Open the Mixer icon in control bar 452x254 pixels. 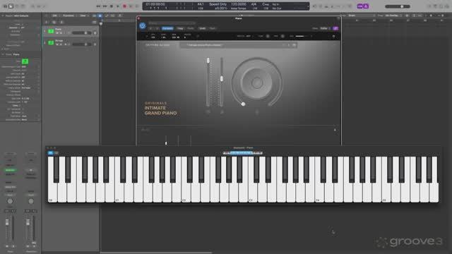click(39, 6)
